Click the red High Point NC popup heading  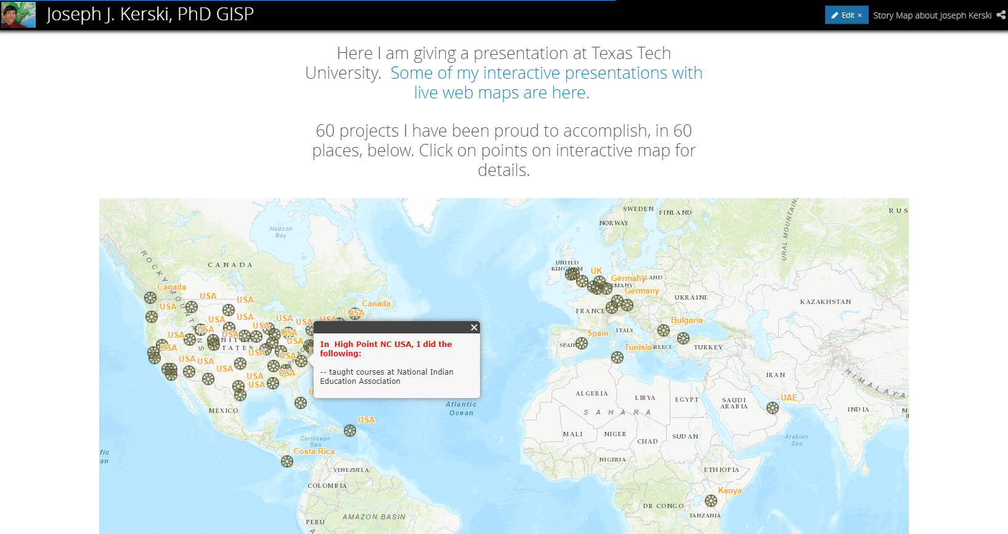[x=386, y=349]
